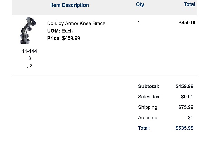207x141 pixels.
Task: Click the Sales Tax label
Action: point(149,97)
